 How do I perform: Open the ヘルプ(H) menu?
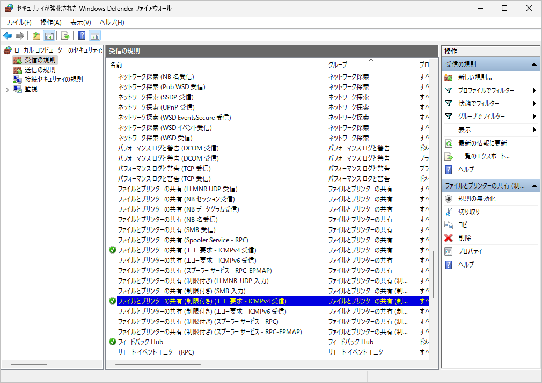pyautogui.click(x=112, y=23)
